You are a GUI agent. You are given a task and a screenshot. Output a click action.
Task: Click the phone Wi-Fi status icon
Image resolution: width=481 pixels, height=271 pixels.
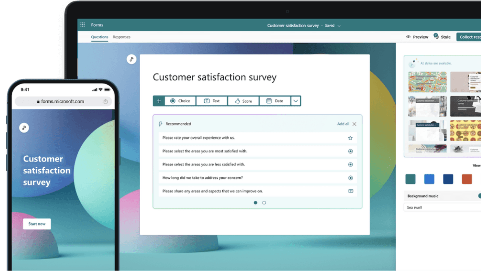coord(100,90)
